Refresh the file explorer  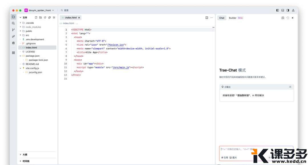pos(45,18)
